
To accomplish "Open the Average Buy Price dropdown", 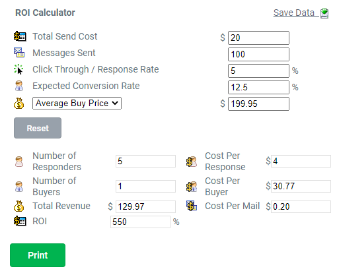I will (x=77, y=103).
